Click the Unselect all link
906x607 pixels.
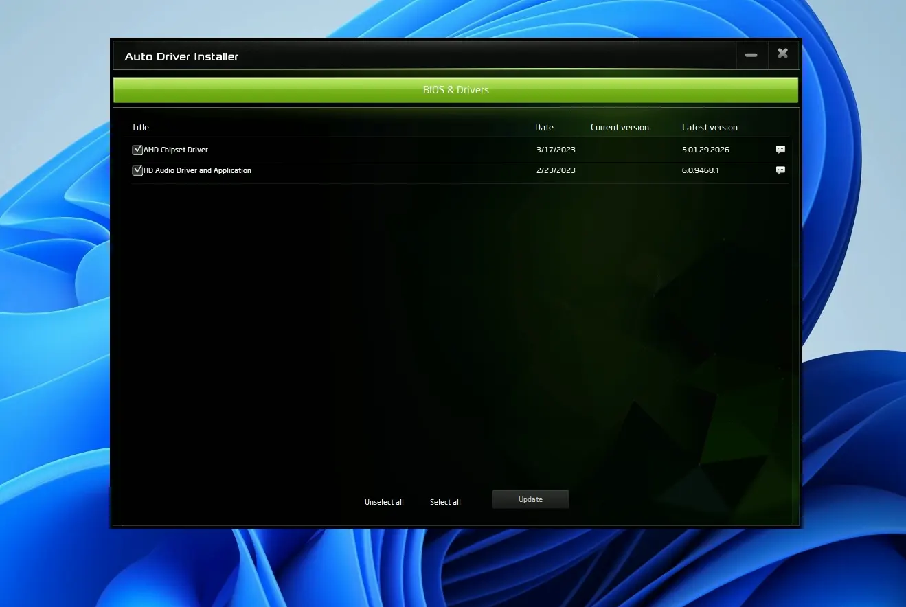[x=384, y=502]
